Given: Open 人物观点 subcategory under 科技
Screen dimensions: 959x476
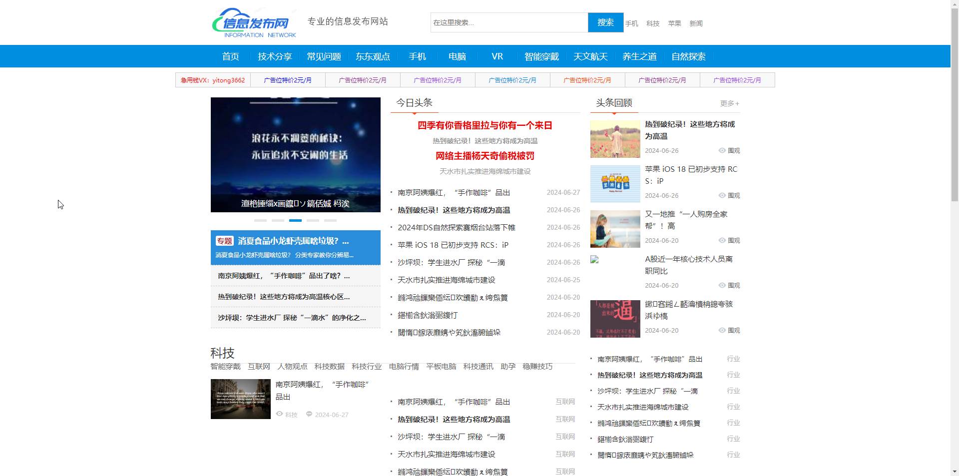Looking at the screenshot, I should tap(292, 367).
